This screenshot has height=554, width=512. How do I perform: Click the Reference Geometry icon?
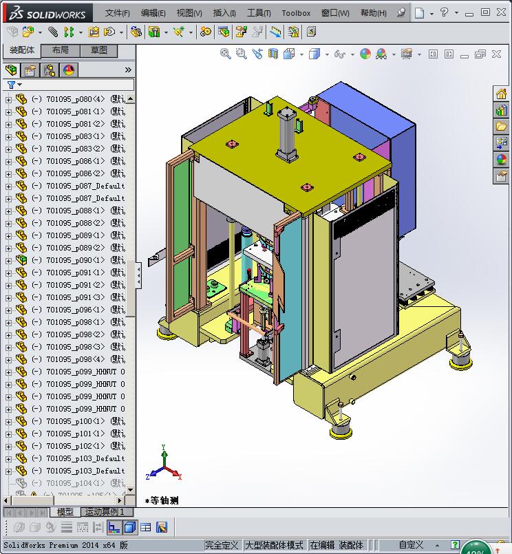click(179, 32)
